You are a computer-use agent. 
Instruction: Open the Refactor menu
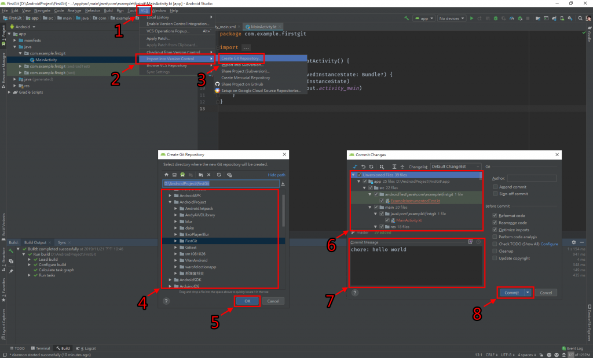point(93,10)
